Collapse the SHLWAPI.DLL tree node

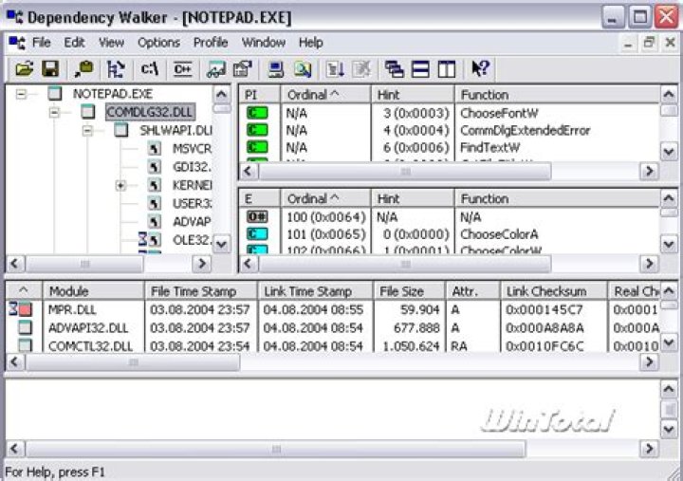(87, 130)
